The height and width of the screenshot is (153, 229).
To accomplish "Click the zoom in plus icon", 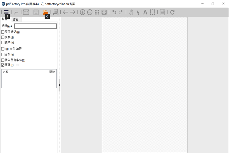I will coord(82,12).
